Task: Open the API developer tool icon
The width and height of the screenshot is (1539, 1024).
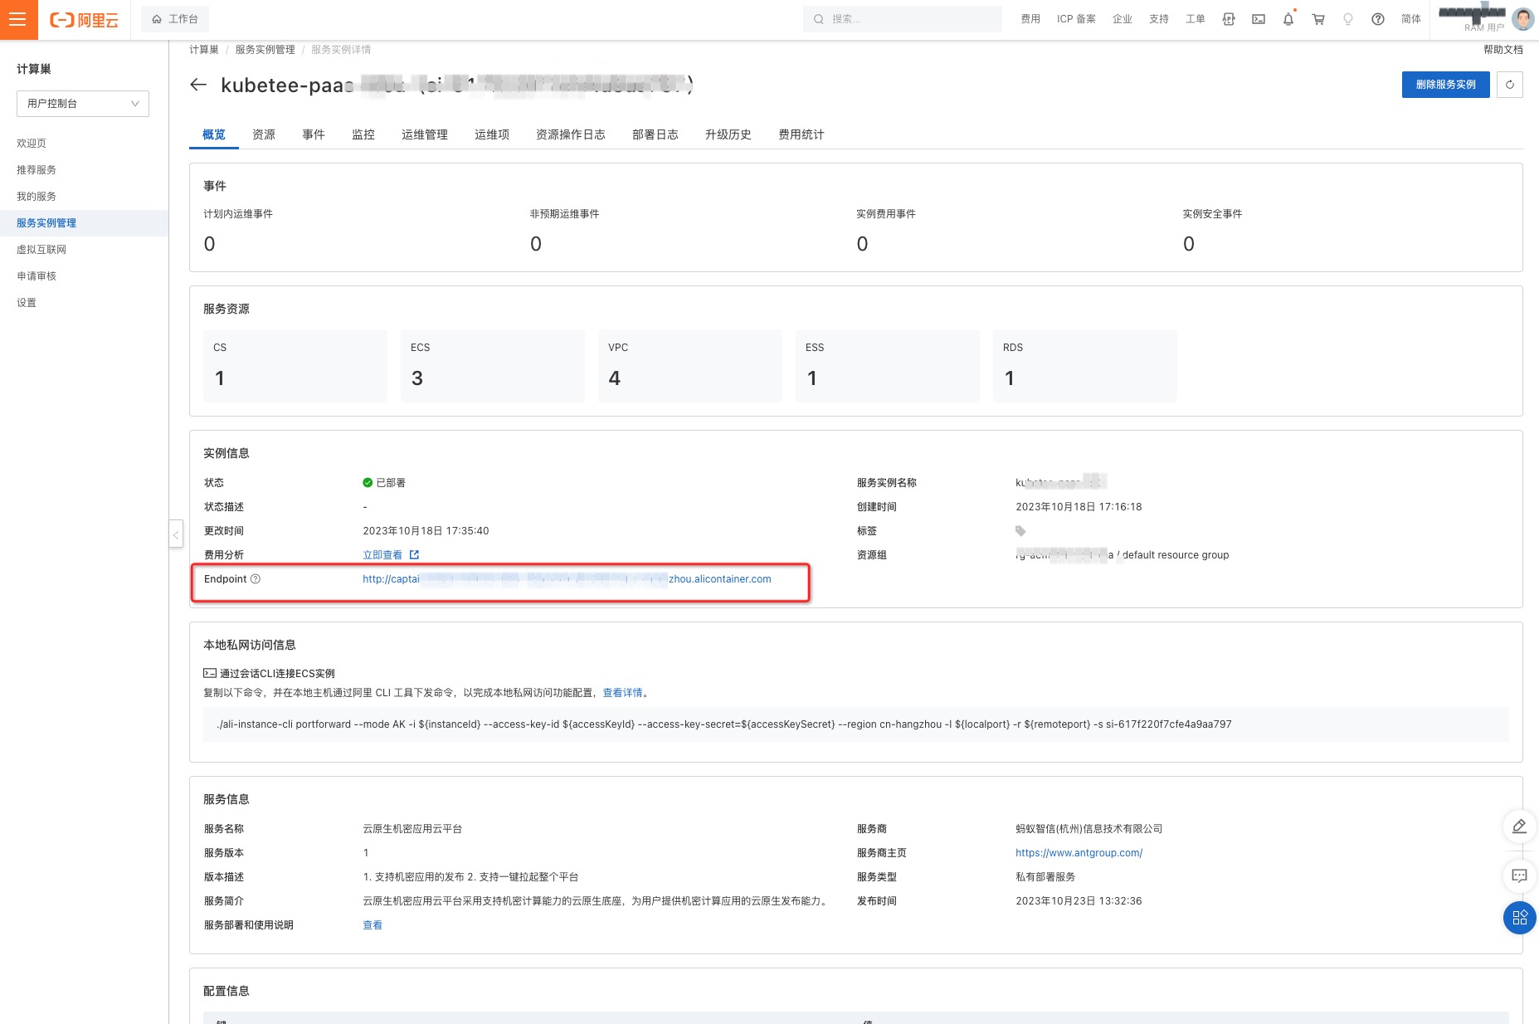Action: (x=1229, y=19)
